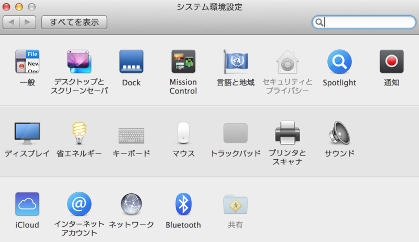The image size is (419, 242).
Task: Open the iCloud preferences icon
Action: [x=27, y=204]
